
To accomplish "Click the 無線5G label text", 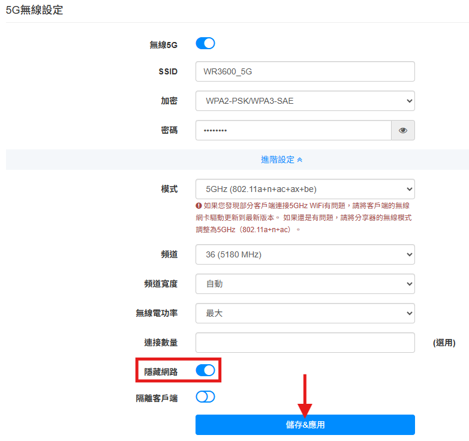I will (x=163, y=44).
